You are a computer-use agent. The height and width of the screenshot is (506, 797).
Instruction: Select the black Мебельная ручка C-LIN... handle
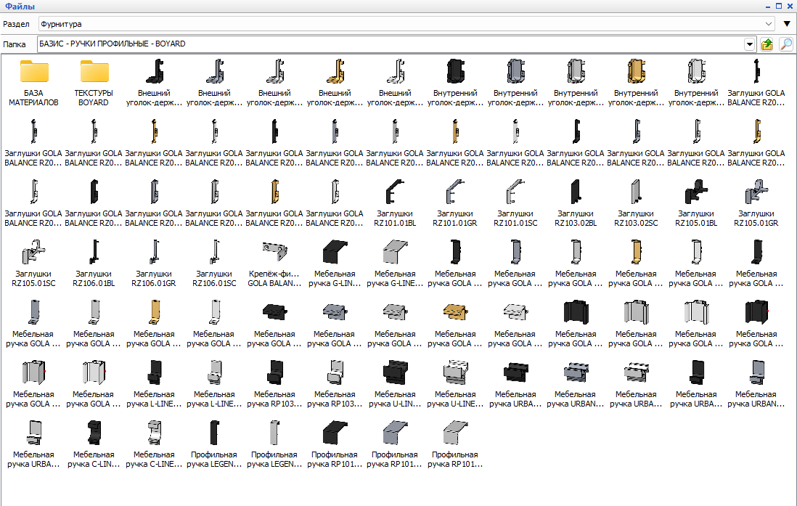point(94,444)
